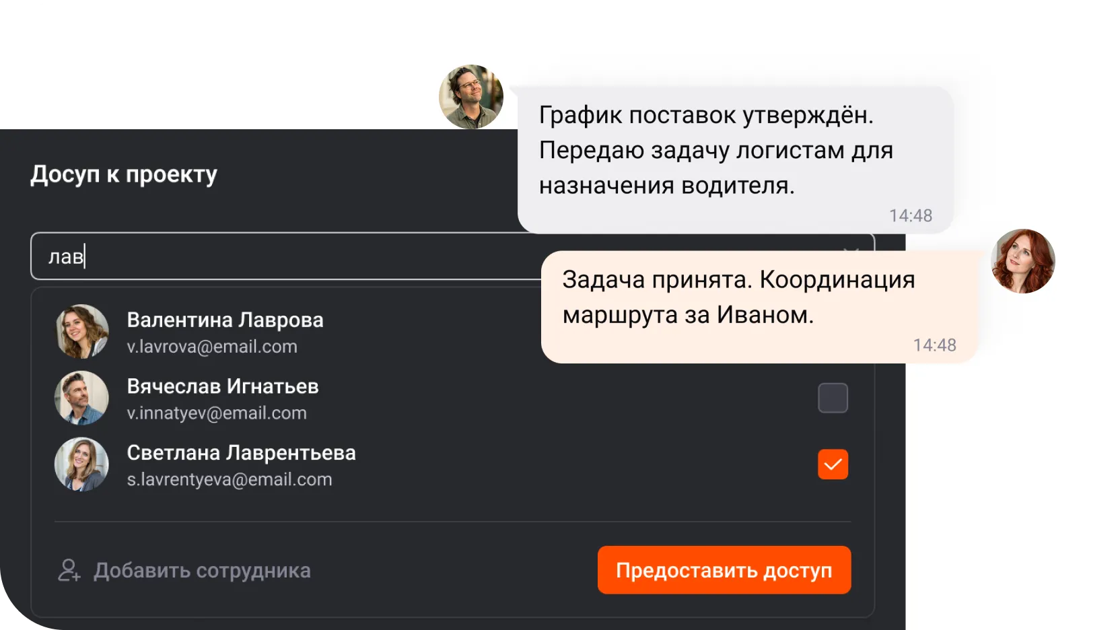This screenshot has height=630, width=1120.
Task: Click the Добавить сотрудника link
Action: coord(203,570)
